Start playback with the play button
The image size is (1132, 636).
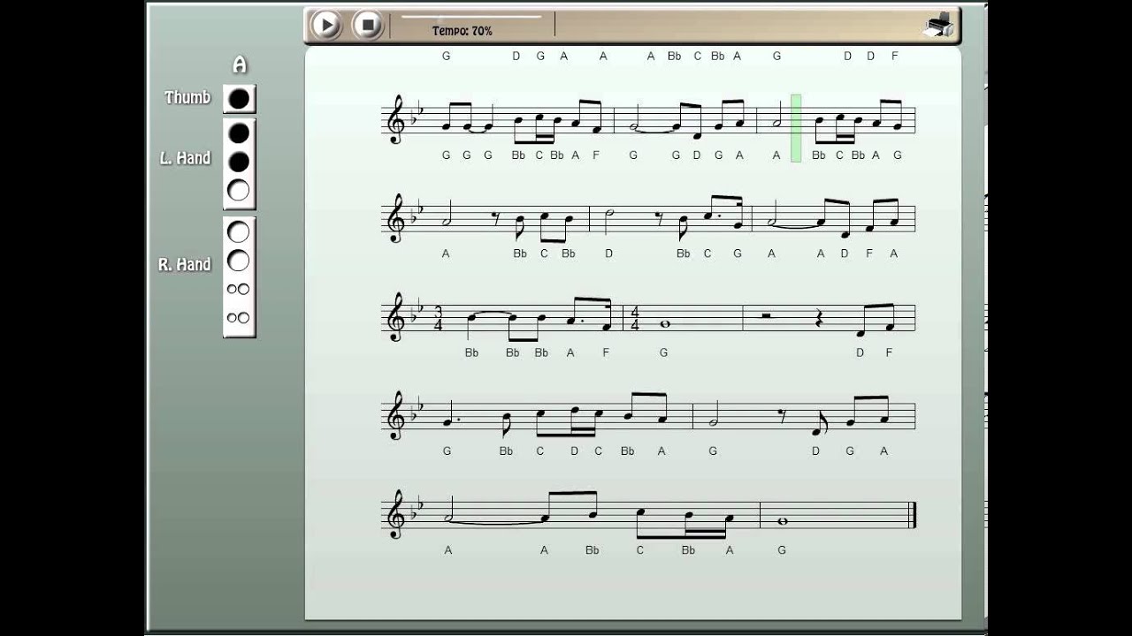click(325, 25)
